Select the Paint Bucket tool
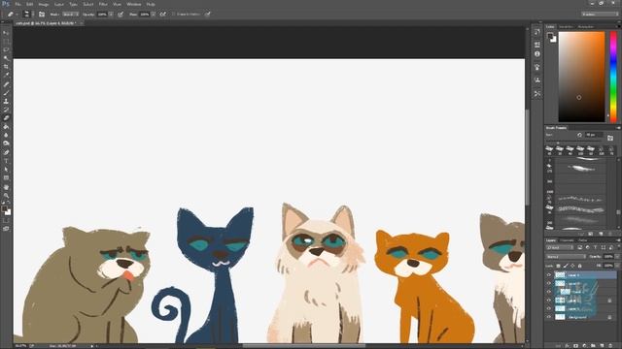 tap(6, 127)
